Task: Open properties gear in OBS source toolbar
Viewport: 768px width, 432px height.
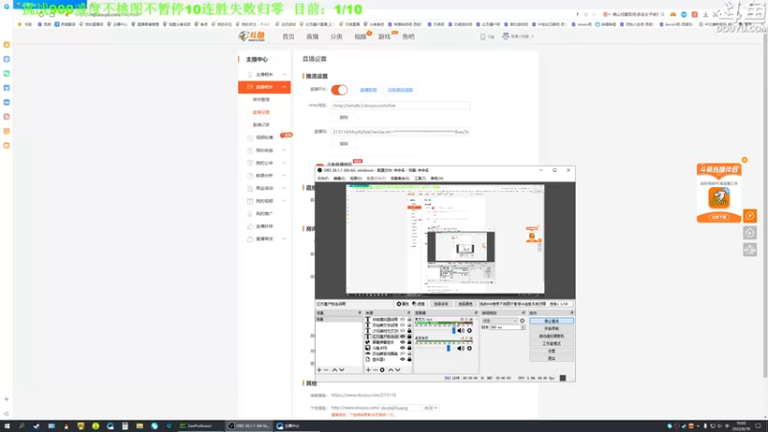Action: (402, 304)
